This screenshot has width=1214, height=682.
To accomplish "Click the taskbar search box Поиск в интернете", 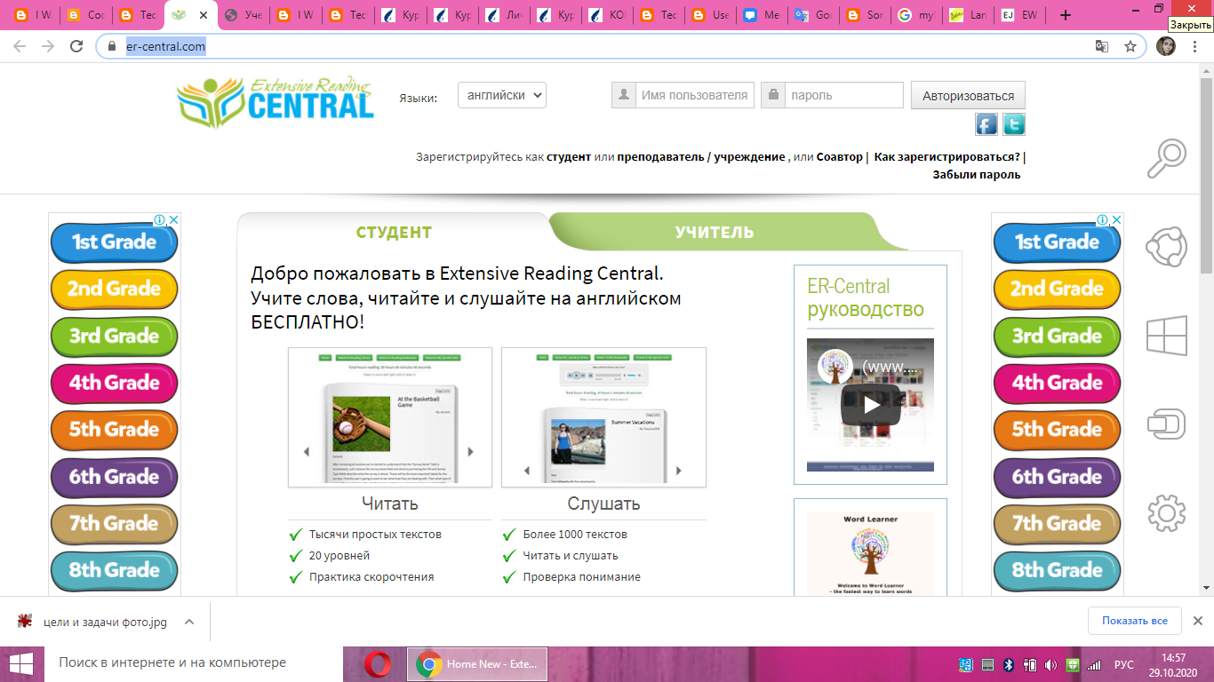I will [193, 663].
